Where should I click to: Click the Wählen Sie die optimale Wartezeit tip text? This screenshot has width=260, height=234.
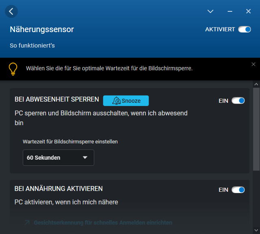coord(109,68)
